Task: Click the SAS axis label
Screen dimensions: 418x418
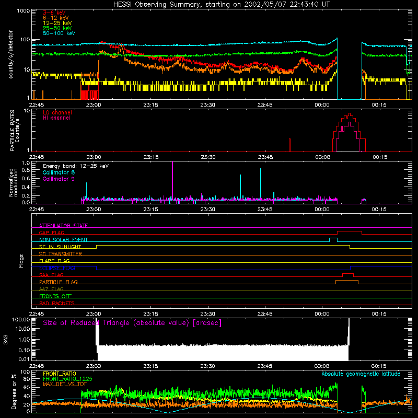Action: tap(6, 340)
